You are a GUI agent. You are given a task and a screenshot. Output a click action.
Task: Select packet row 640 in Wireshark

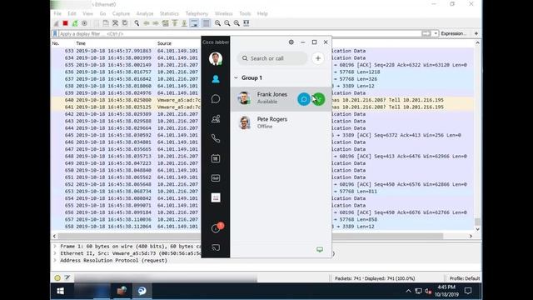coord(262,100)
